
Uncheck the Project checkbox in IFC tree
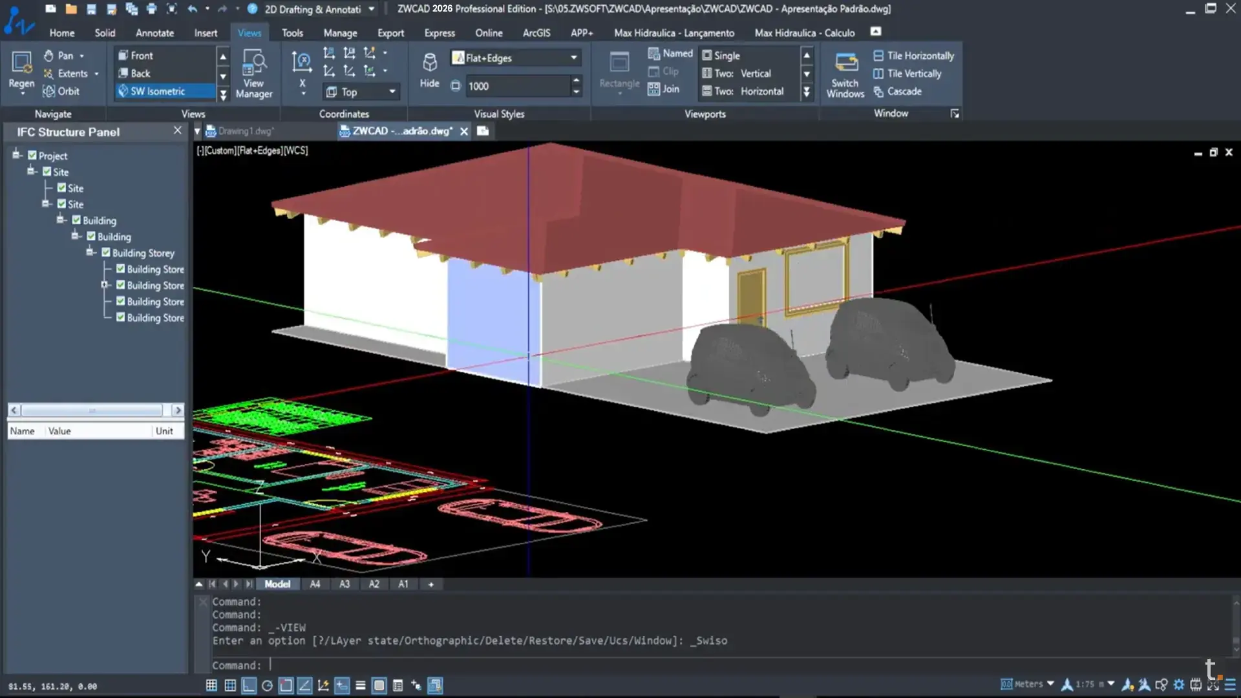(32, 156)
